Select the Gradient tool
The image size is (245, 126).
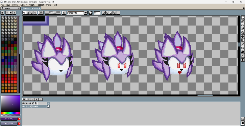pos(243,40)
